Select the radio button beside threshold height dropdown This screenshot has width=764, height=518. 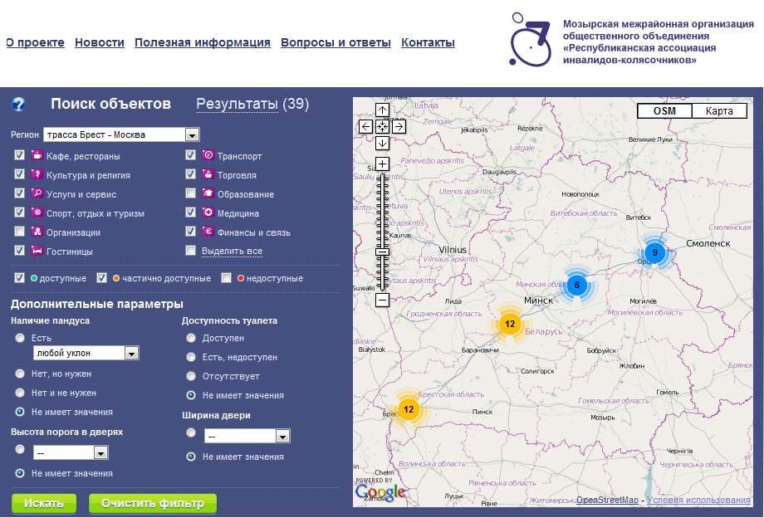point(20,449)
